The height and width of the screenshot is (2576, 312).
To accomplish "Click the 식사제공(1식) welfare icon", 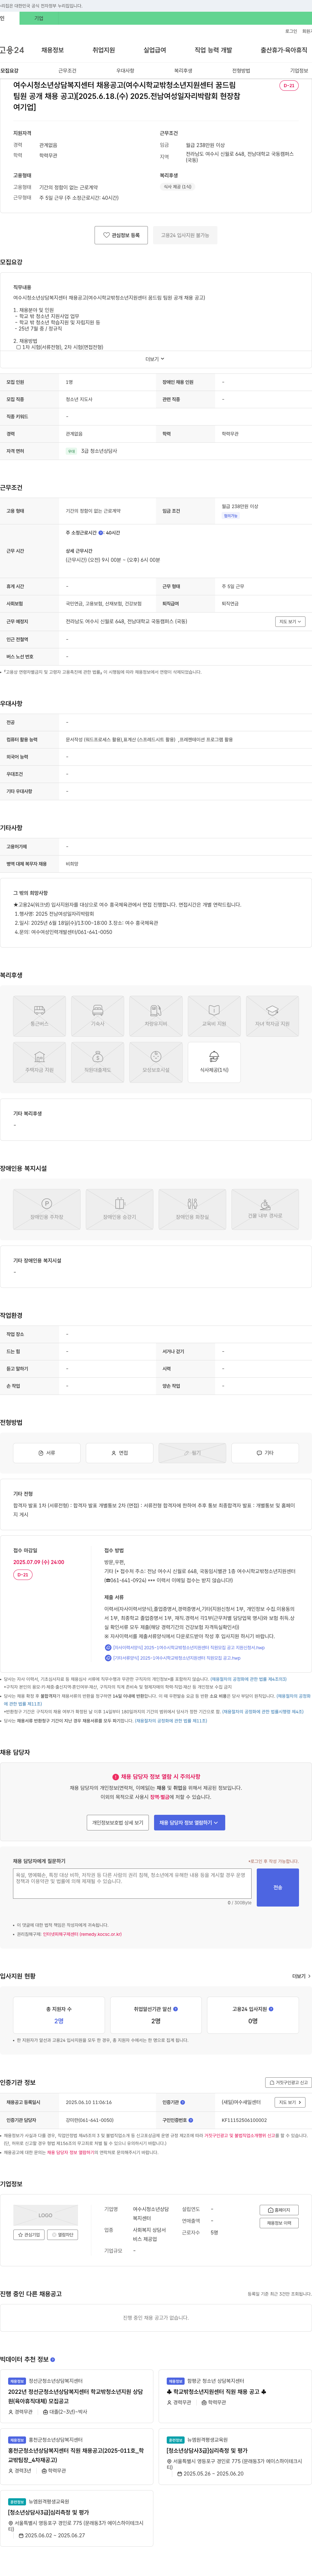I will click(214, 1062).
